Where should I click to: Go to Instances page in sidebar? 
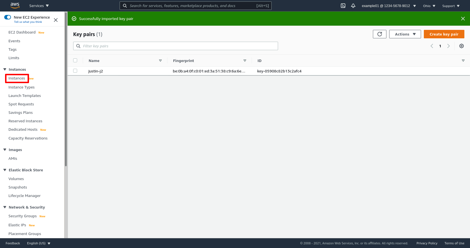coord(17,78)
